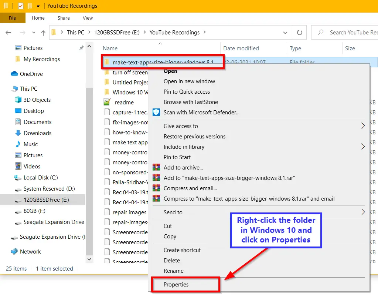Image resolution: width=378 pixels, height=295 pixels.
Task: Choose Restore previous versions
Action: pyautogui.click(x=194, y=137)
